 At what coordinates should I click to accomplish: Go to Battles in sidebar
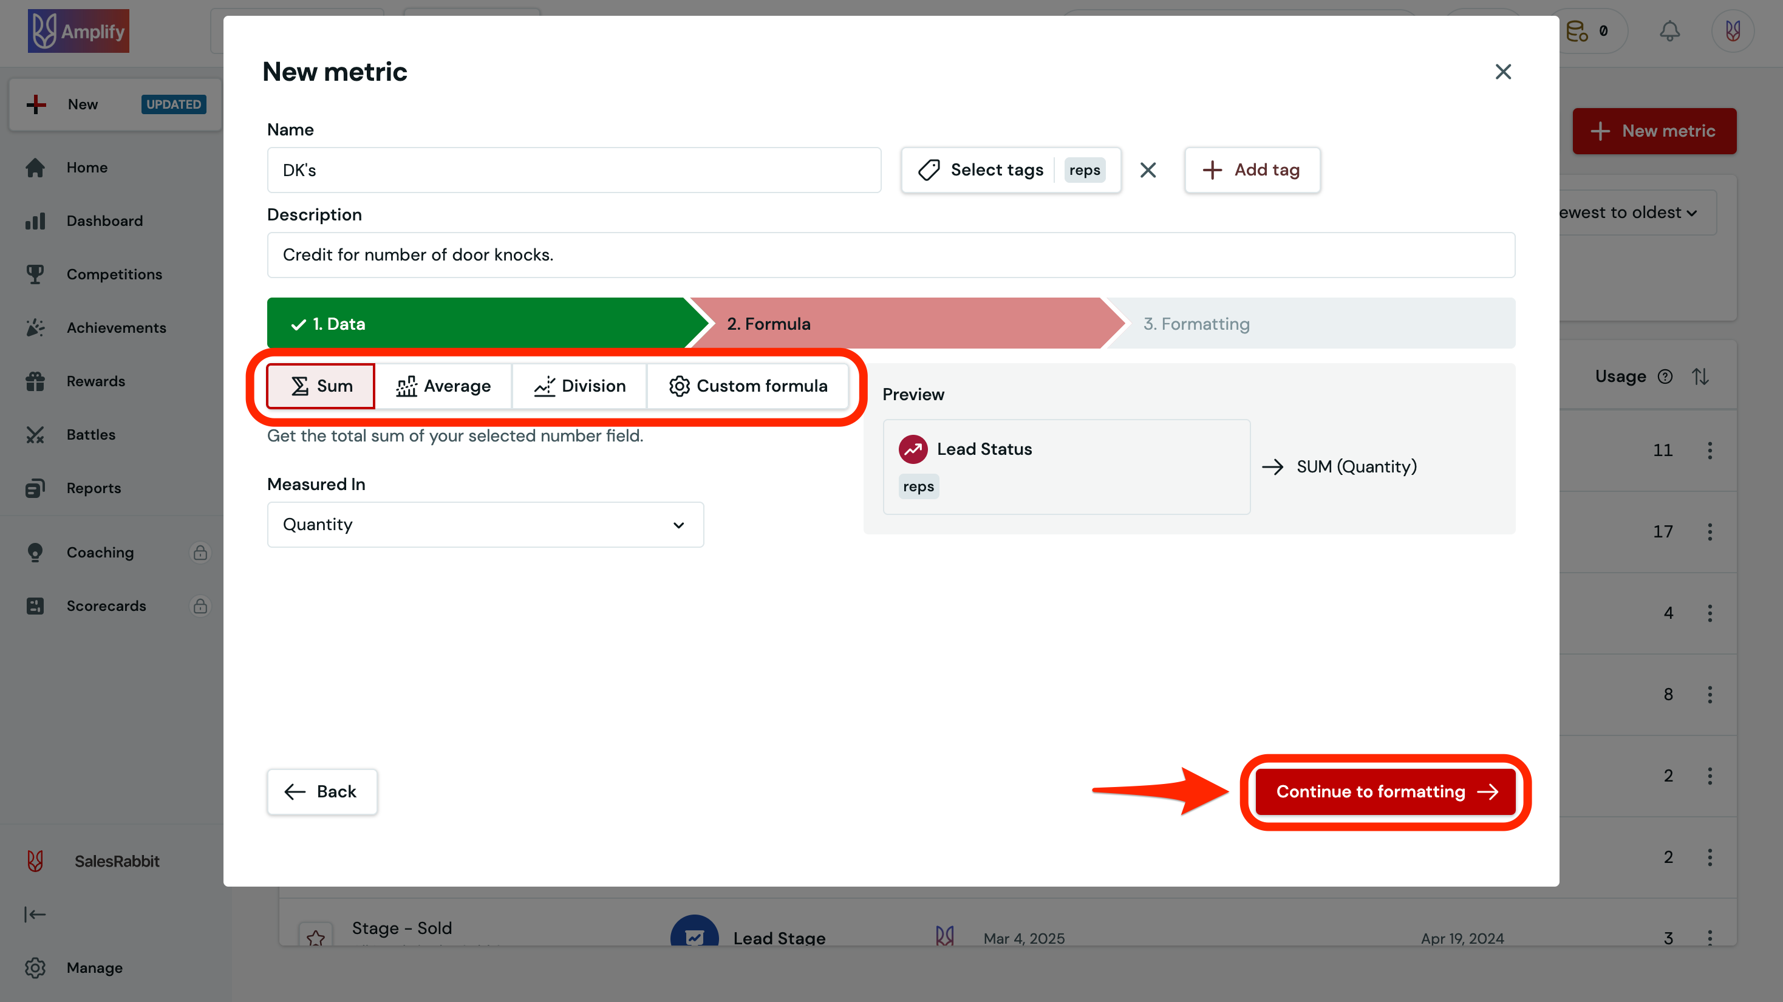point(90,435)
